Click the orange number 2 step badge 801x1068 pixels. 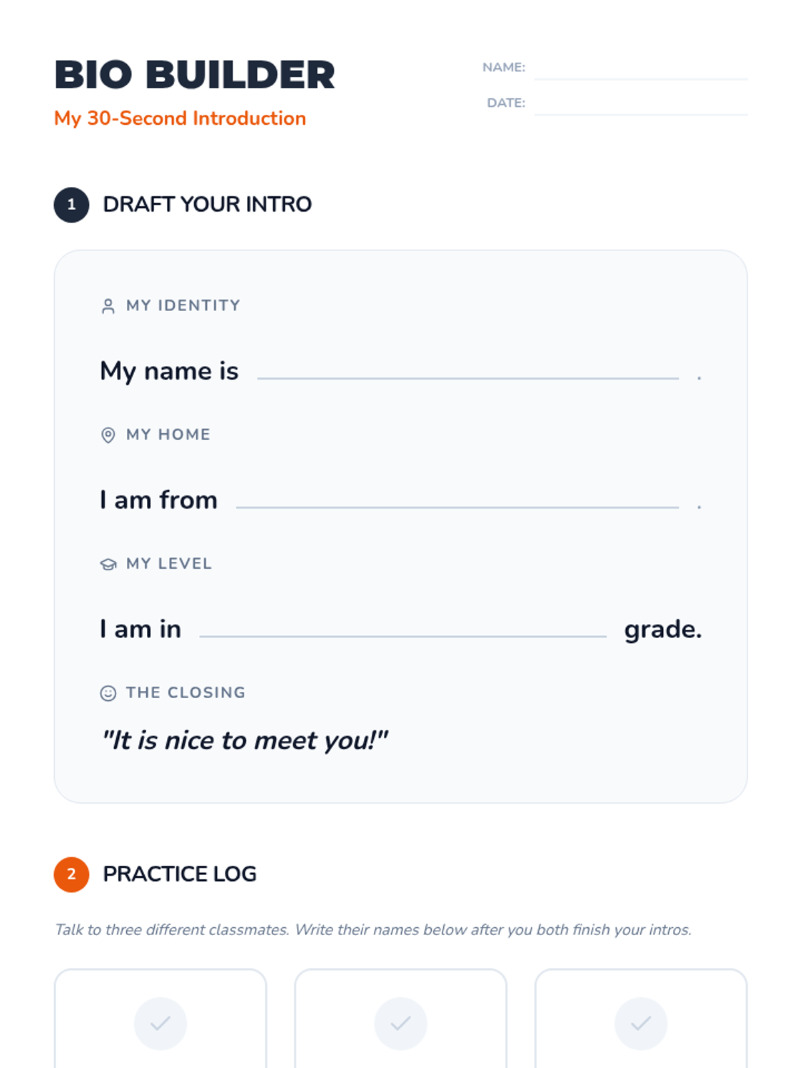71,874
